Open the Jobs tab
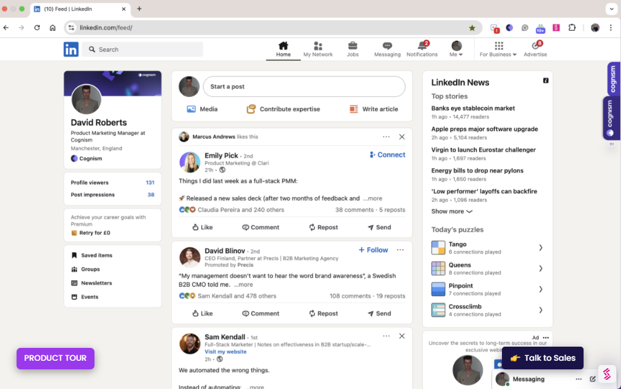Image resolution: width=621 pixels, height=389 pixels. (352, 49)
